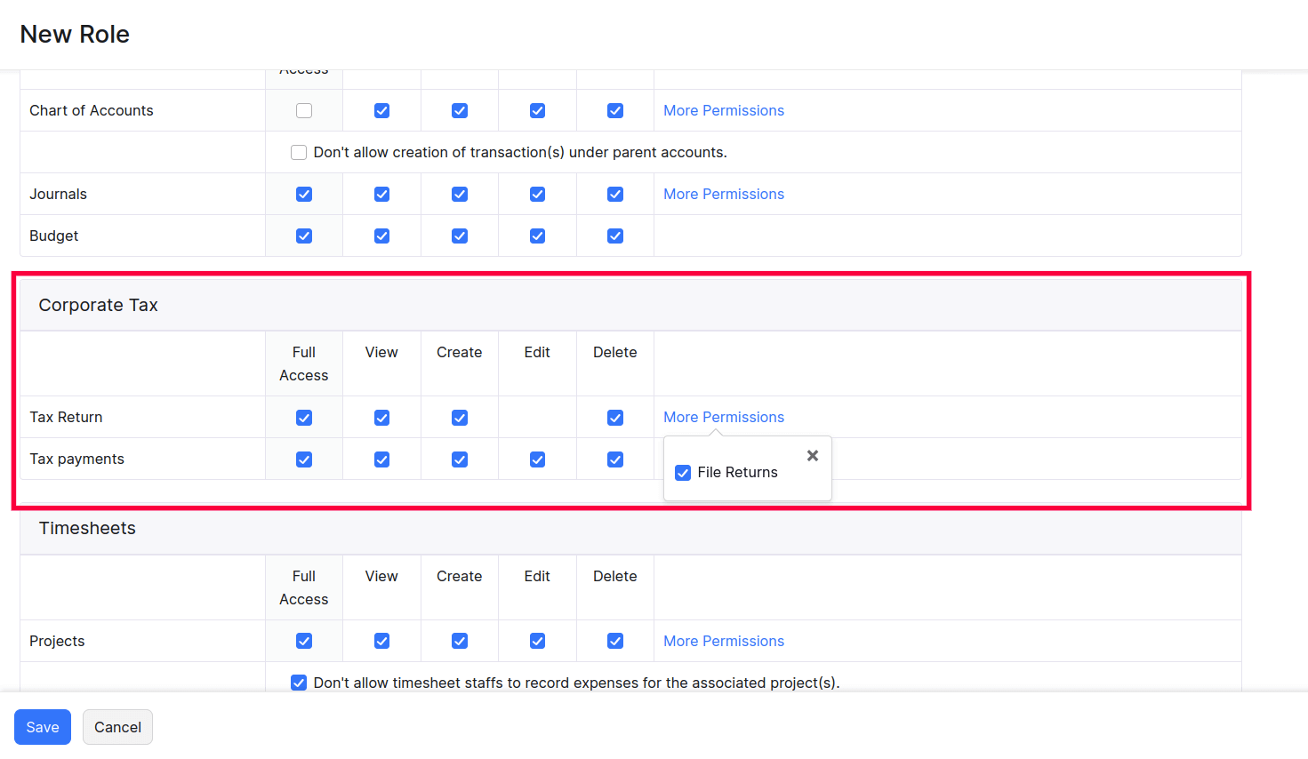Disable Edit permission for Budget
This screenshot has height=759, width=1308.
(537, 236)
